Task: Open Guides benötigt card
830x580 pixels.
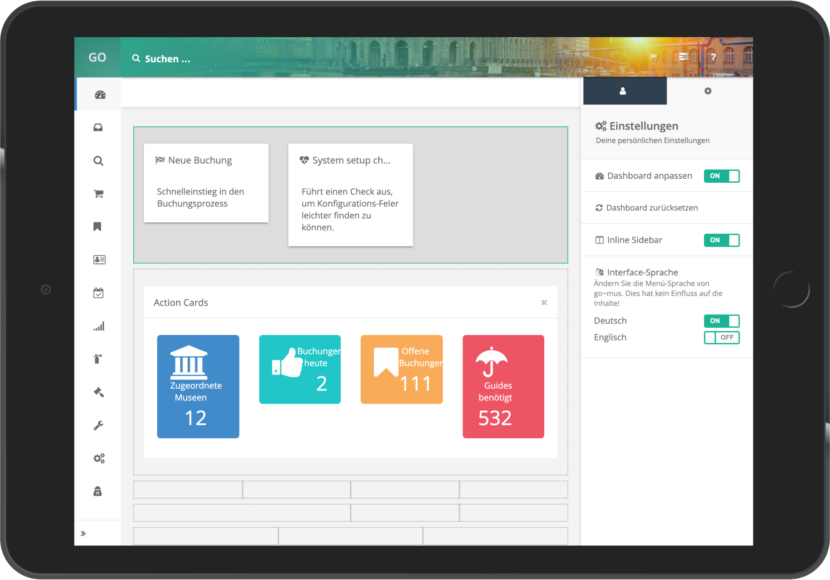Action: tap(503, 387)
